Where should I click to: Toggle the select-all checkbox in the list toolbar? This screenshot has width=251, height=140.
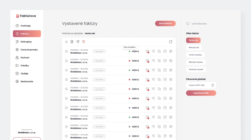(66, 42)
